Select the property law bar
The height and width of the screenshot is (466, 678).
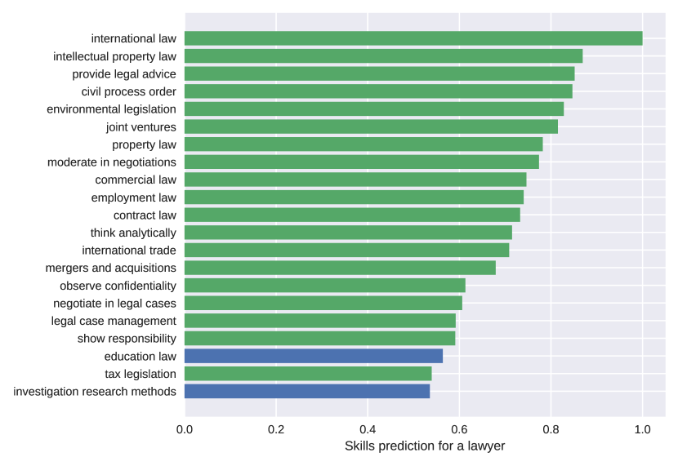(364, 144)
